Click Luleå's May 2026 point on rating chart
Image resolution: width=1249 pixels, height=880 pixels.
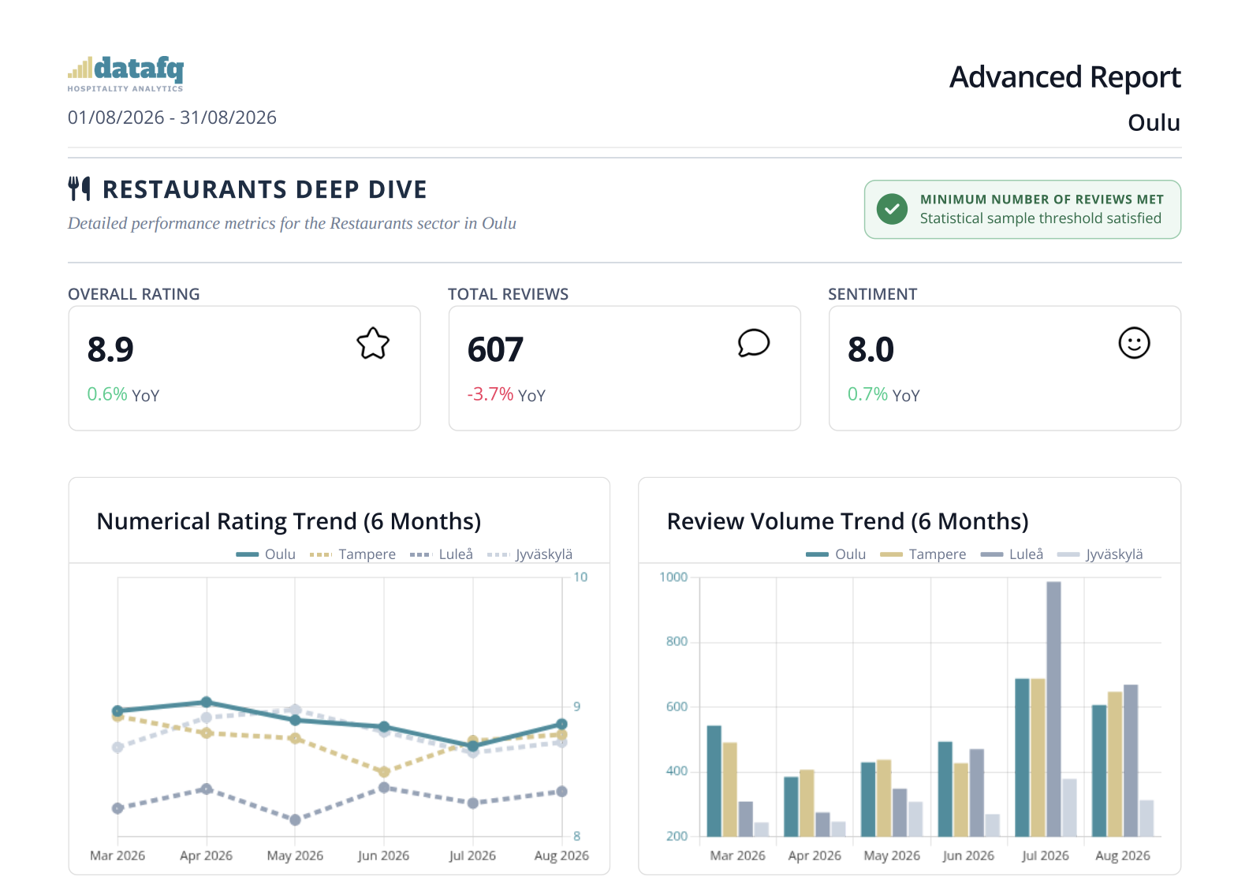coord(295,820)
